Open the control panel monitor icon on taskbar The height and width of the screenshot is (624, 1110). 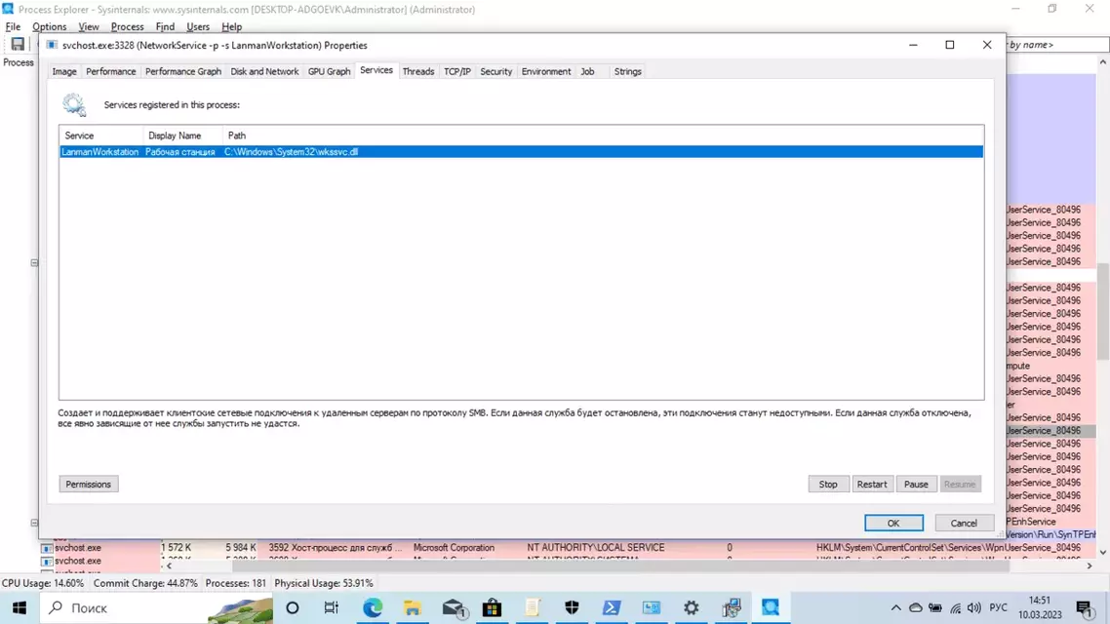652,607
